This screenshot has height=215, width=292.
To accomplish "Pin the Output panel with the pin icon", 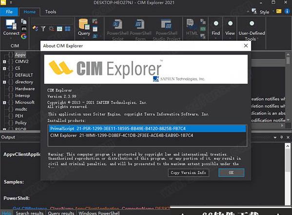I will [282, 137].
